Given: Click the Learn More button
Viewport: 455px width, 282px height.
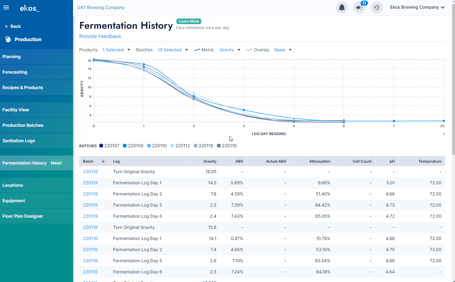Looking at the screenshot, I should click(188, 21).
